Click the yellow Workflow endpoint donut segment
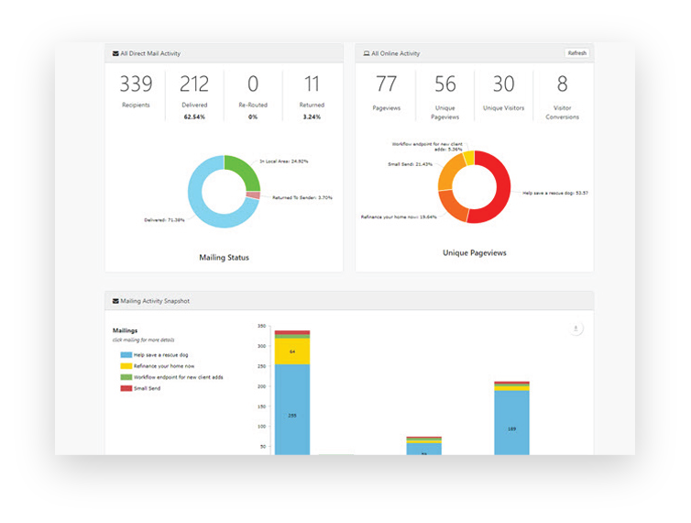This screenshot has width=691, height=523. (469, 158)
